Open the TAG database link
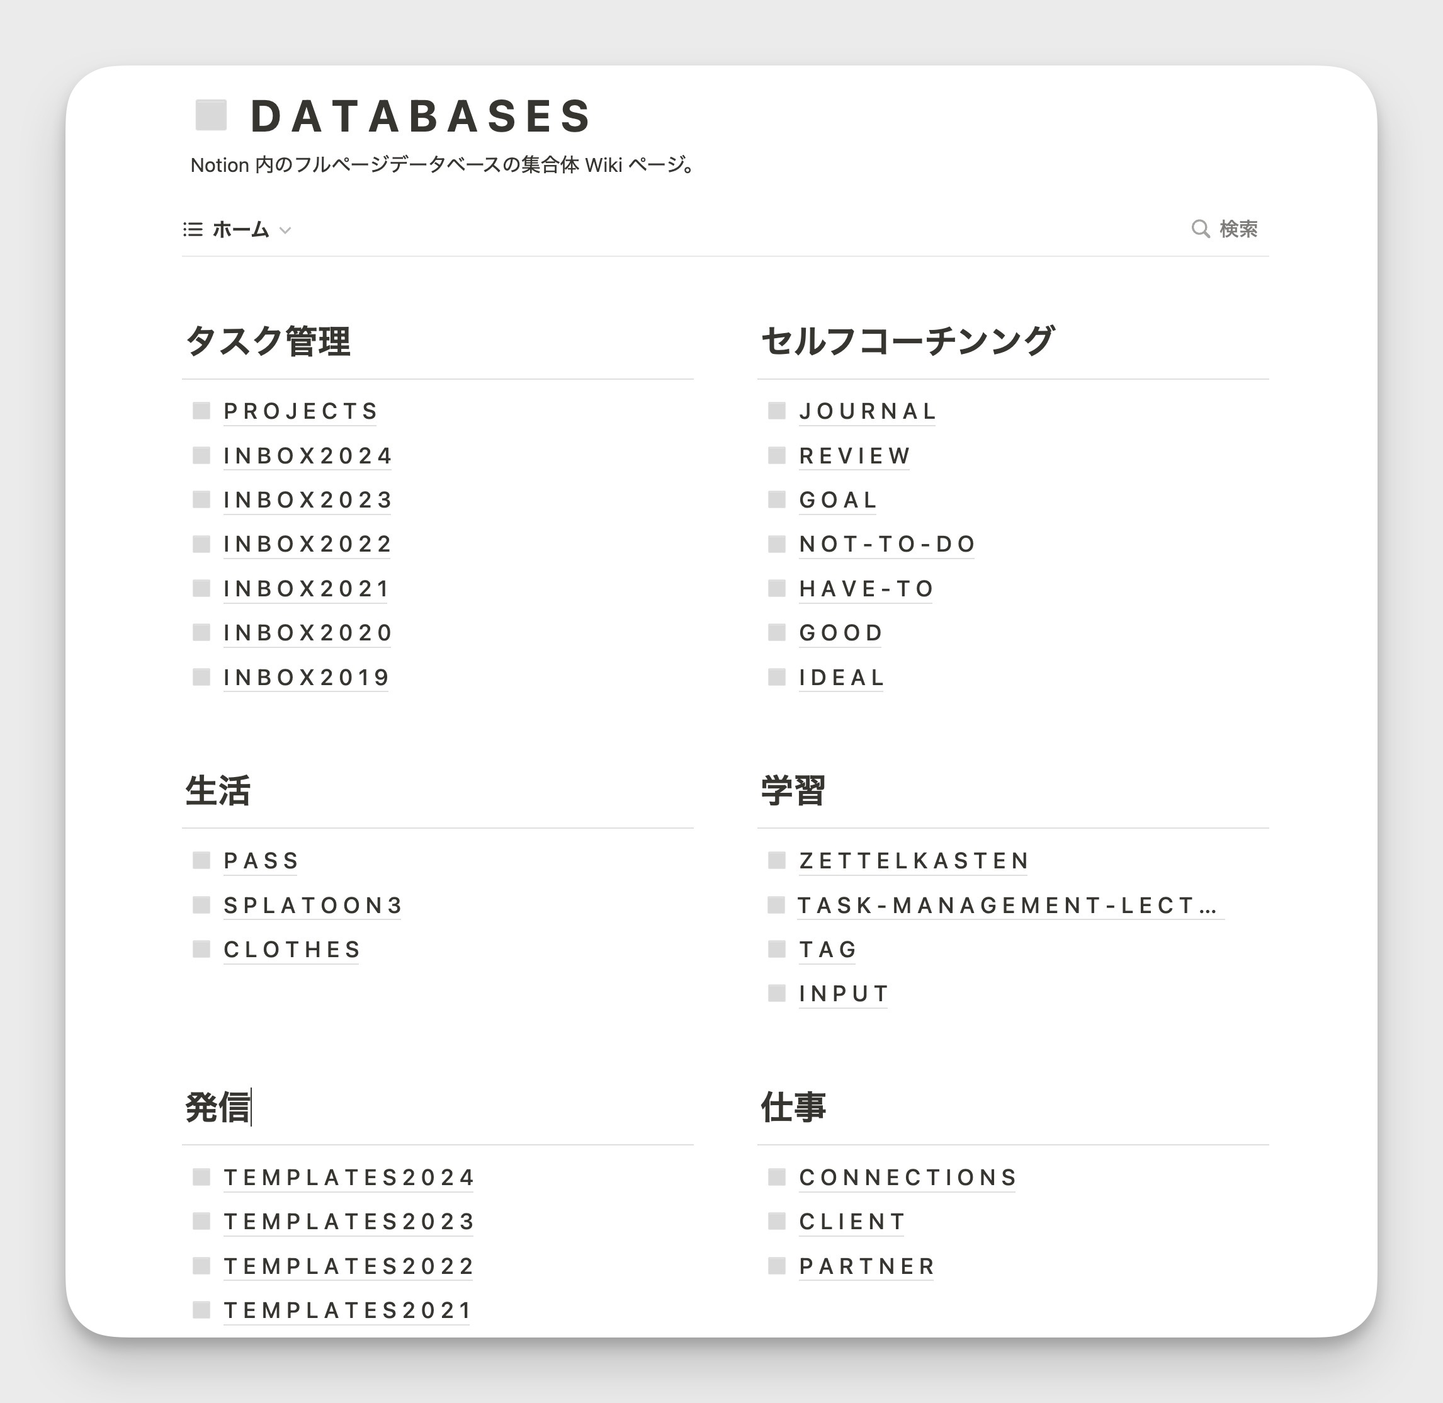The image size is (1443, 1403). 828,949
